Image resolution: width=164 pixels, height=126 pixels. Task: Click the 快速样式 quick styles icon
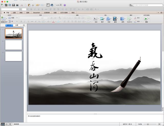pos(129,19)
